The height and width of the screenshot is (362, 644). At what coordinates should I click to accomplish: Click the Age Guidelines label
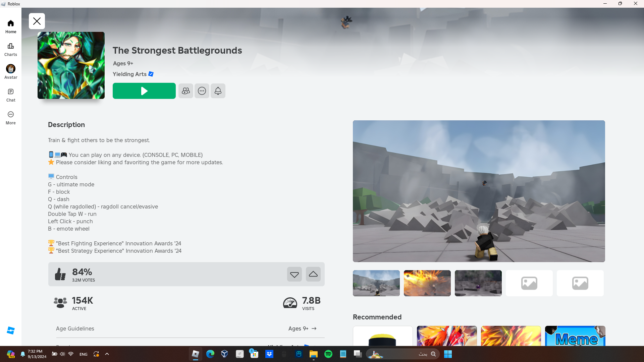pos(75,328)
